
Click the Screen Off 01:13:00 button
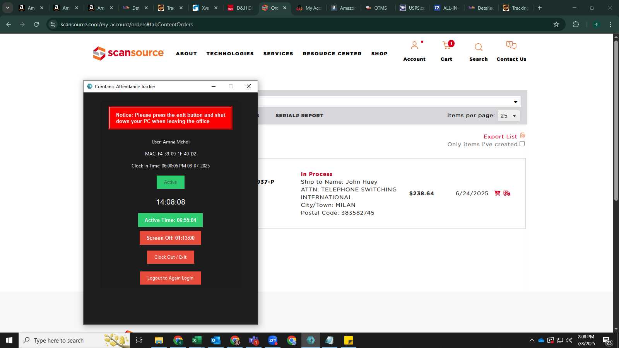[171, 238]
